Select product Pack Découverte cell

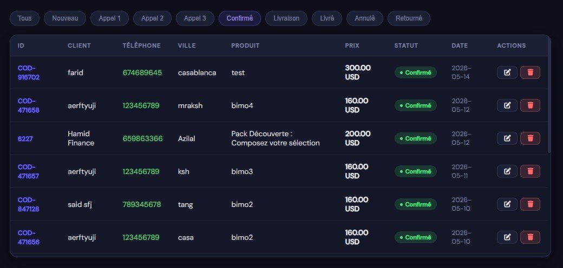click(276, 138)
